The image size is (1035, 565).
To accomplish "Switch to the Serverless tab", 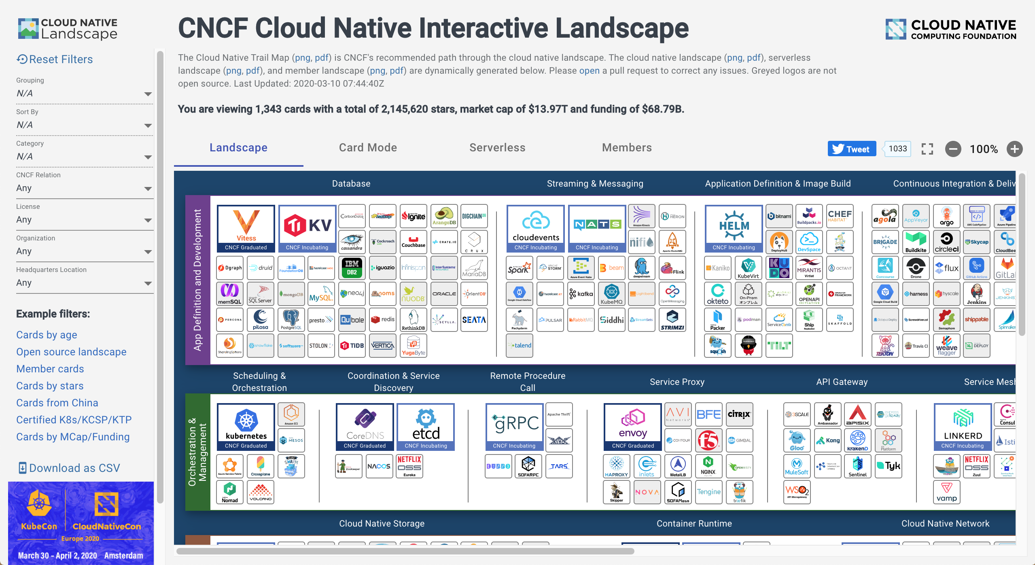I will pos(497,148).
